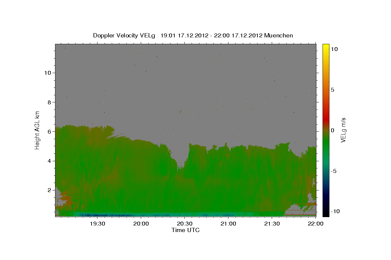Click the plot title 'Doppler Velocity VELg'

124,35
